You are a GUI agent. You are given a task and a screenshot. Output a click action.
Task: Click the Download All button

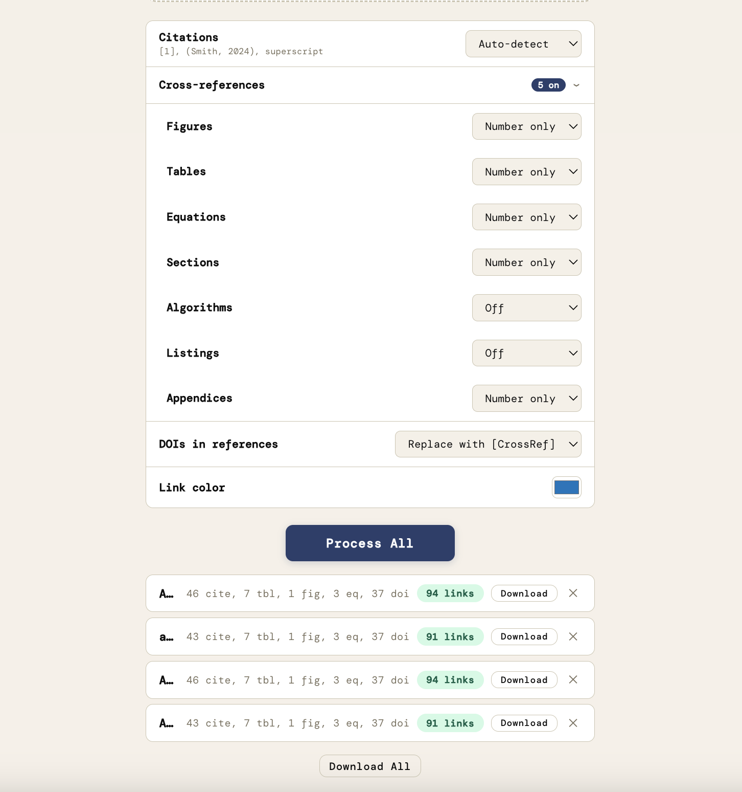pos(369,766)
